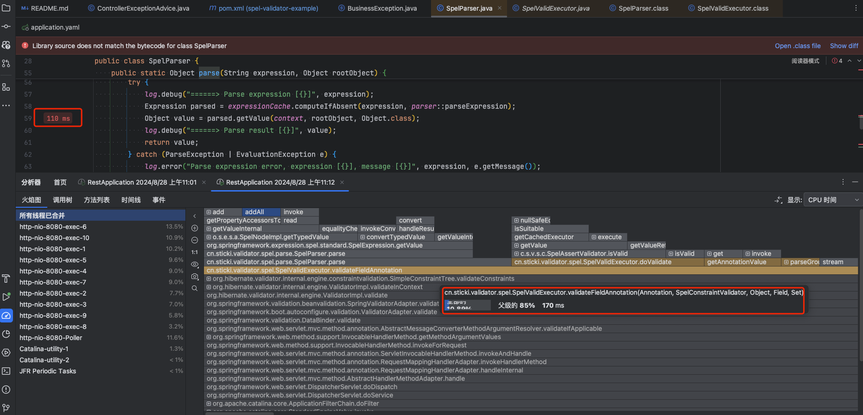Select the 方法列表 method list tab
This screenshot has height=415, width=863.
tap(97, 200)
